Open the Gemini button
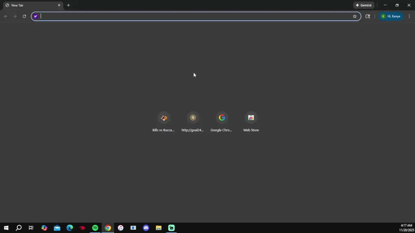This screenshot has width=415, height=233. pyautogui.click(x=364, y=5)
